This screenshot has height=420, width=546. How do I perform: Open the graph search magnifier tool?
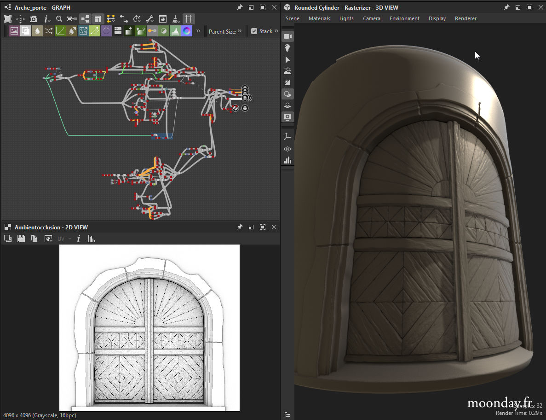(59, 19)
